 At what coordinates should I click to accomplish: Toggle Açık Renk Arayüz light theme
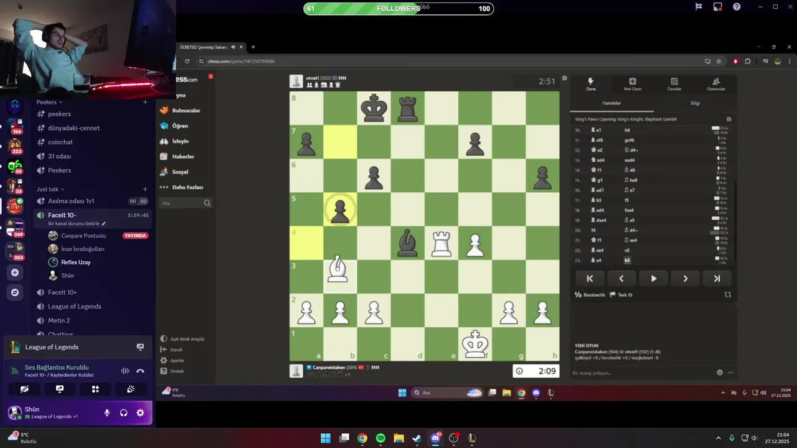[182, 339]
